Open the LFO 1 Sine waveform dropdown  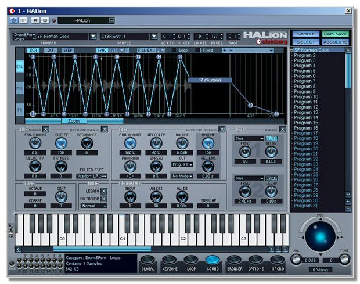(x=249, y=138)
